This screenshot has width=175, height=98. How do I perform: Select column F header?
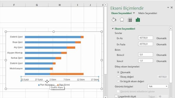[x=14, y=5]
